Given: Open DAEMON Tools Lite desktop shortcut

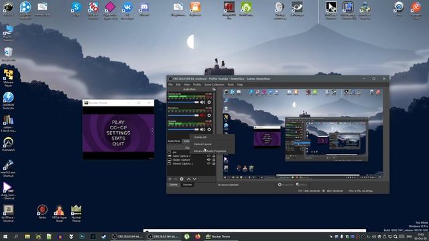Looking at the screenshot, I should pyautogui.click(x=8, y=100).
